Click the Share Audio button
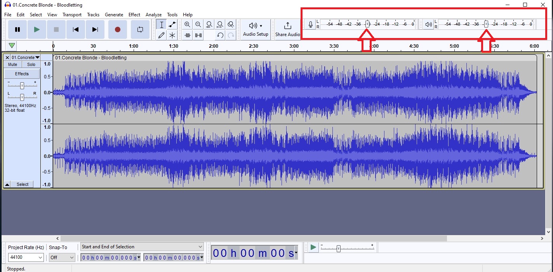The width and height of the screenshot is (553, 272). click(x=288, y=29)
